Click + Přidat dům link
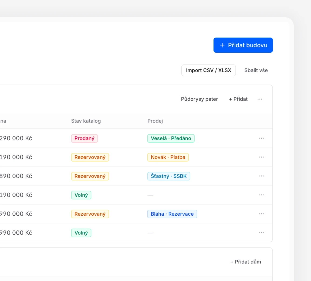Image resolution: width=311 pixels, height=281 pixels. coord(246,262)
